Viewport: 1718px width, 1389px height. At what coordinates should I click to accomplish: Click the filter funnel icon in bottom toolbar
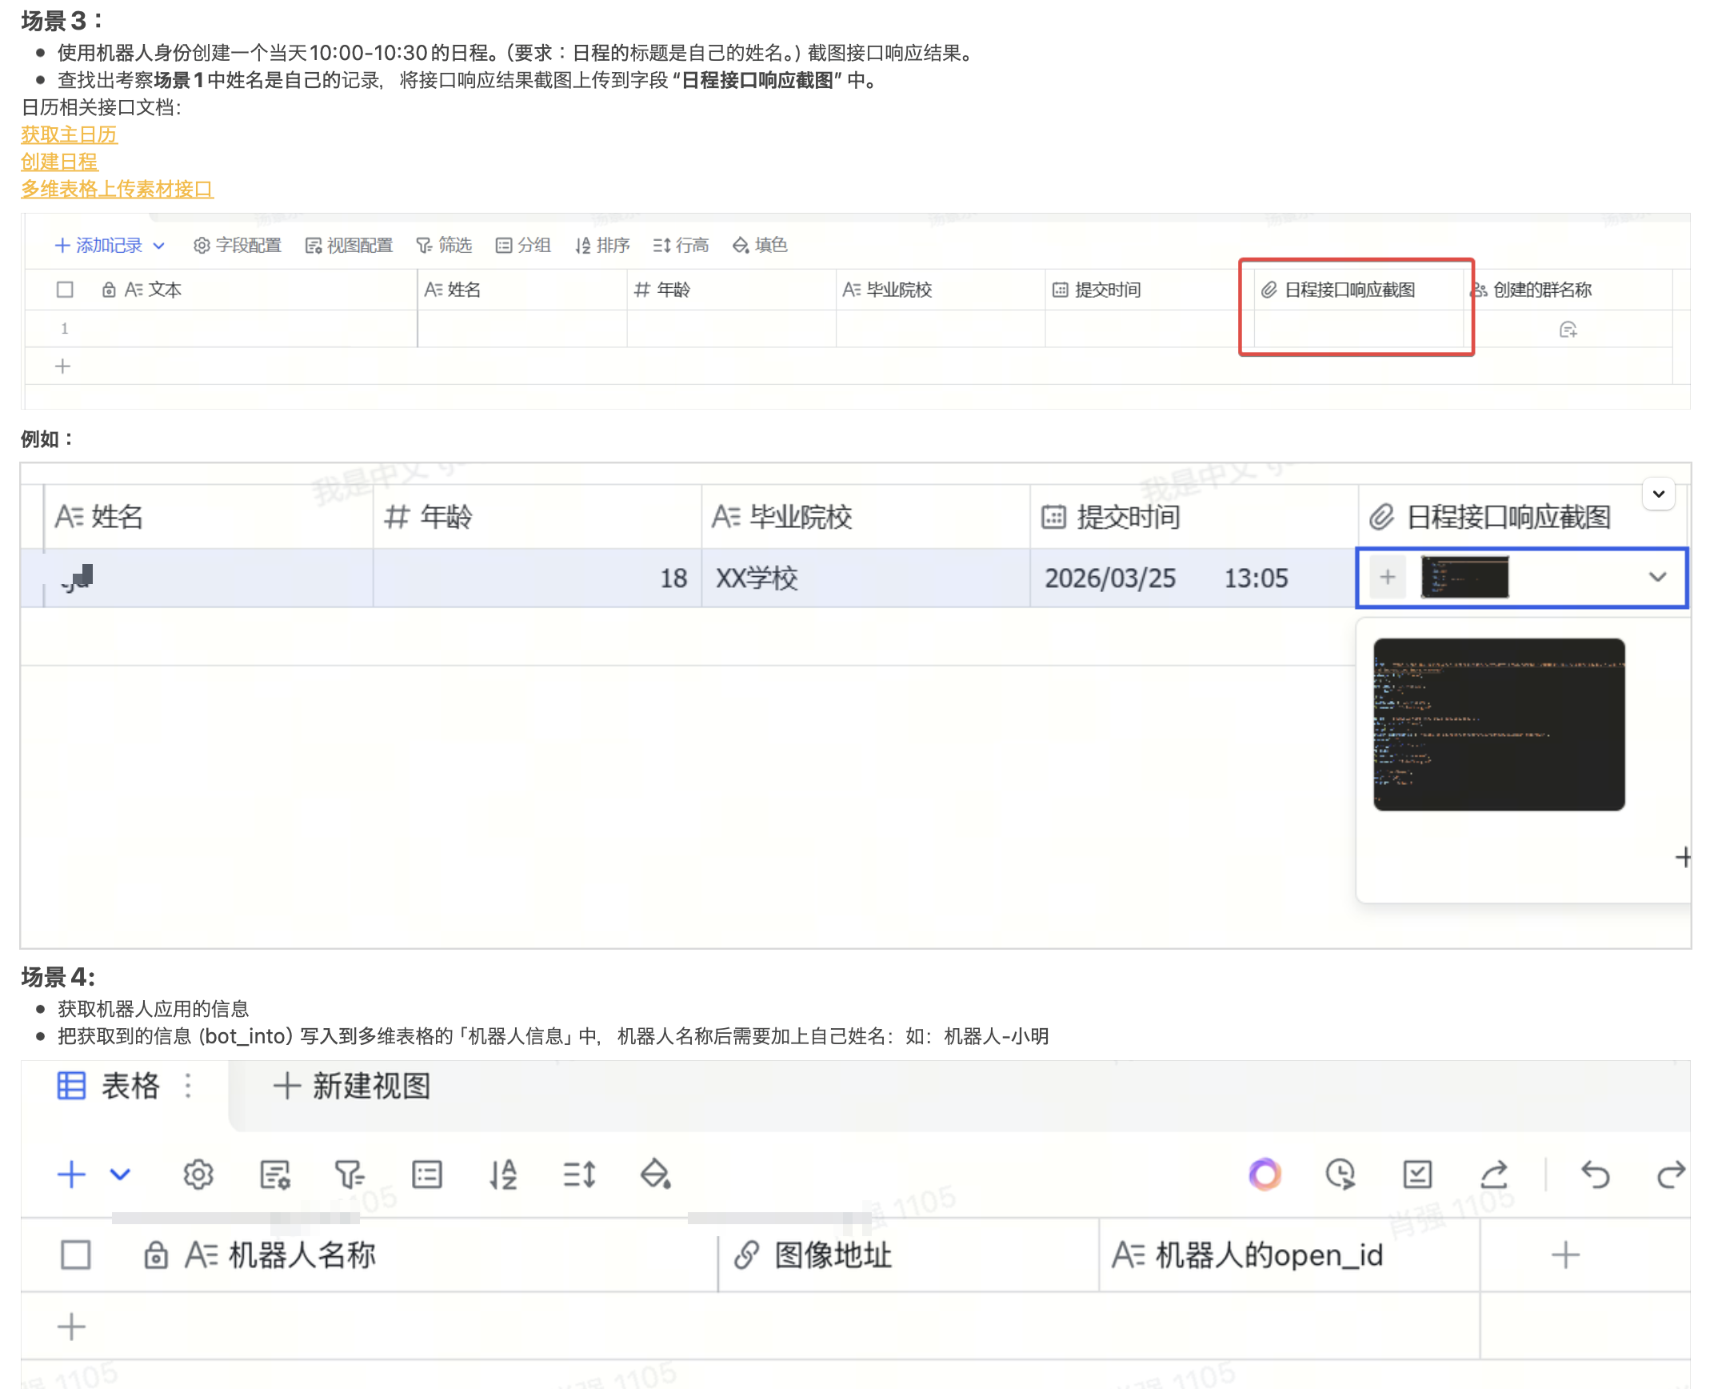350,1175
